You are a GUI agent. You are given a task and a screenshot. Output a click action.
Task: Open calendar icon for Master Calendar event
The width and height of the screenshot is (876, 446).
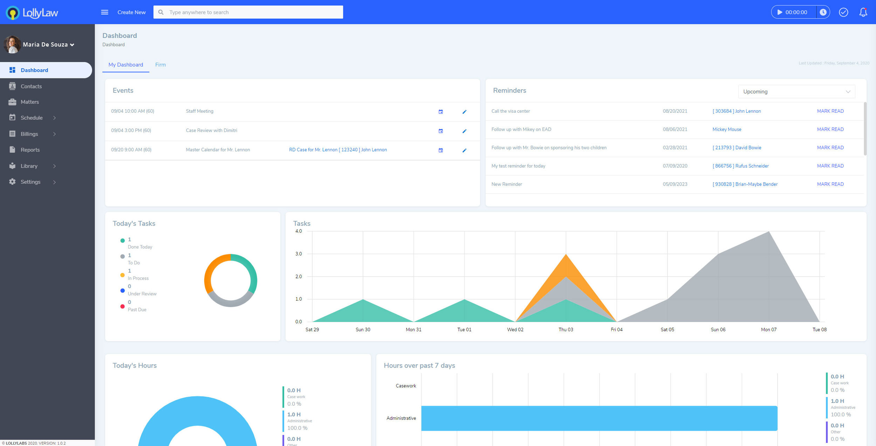pyautogui.click(x=441, y=150)
